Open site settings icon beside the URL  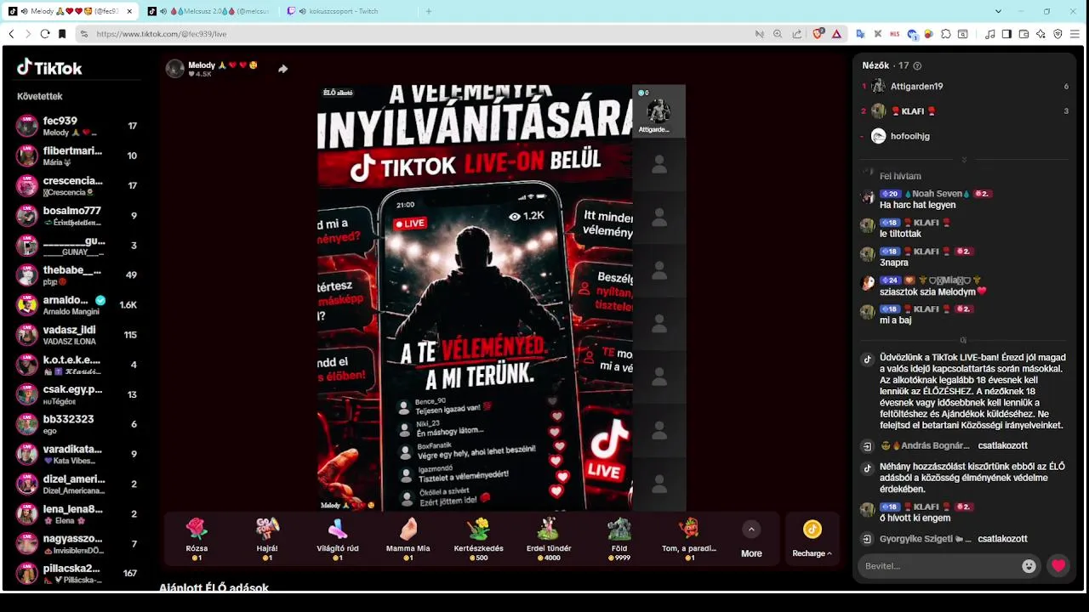(x=83, y=34)
